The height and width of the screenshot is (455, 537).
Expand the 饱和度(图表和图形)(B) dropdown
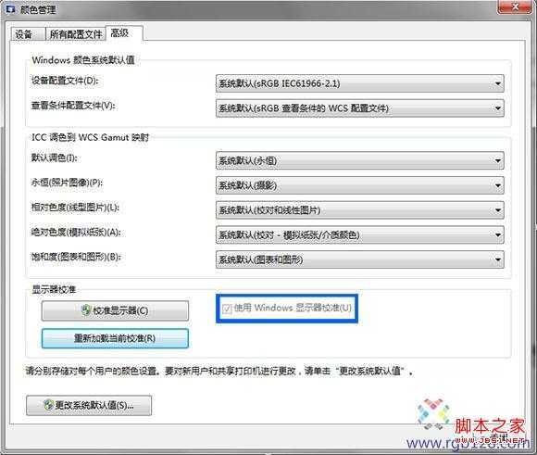(359, 259)
